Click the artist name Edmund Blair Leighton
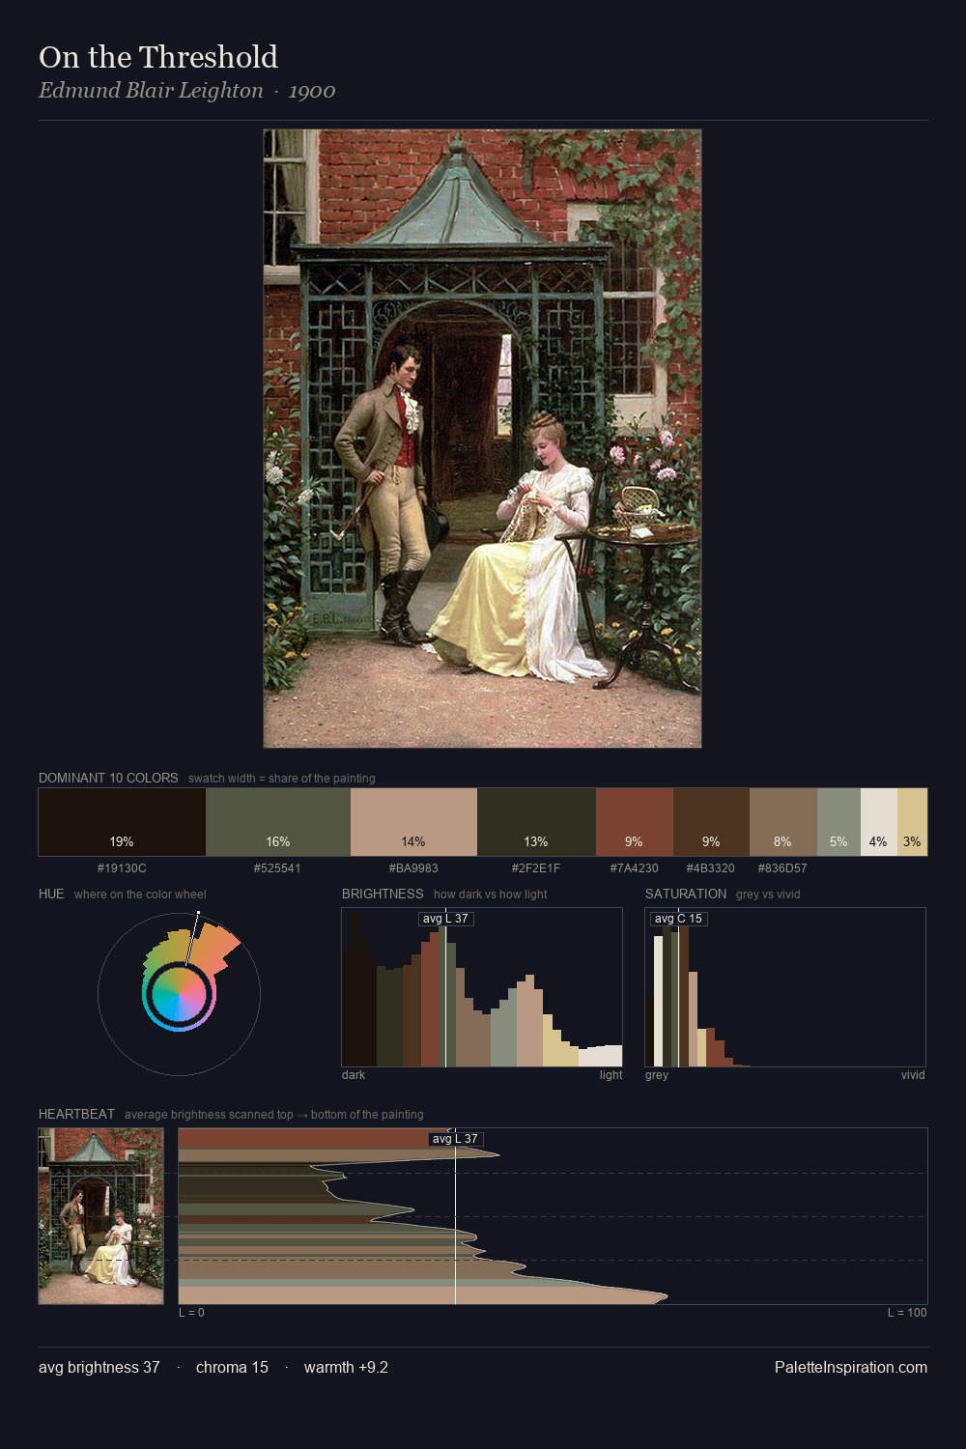Viewport: 966px width, 1449px height. [x=151, y=91]
